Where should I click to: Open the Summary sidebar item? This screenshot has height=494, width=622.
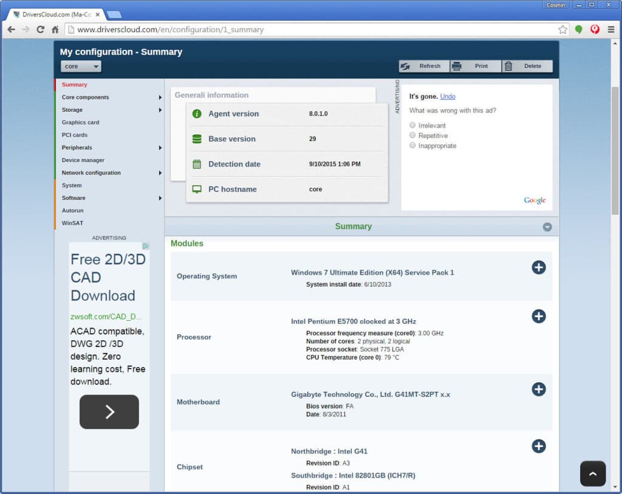pyautogui.click(x=74, y=84)
